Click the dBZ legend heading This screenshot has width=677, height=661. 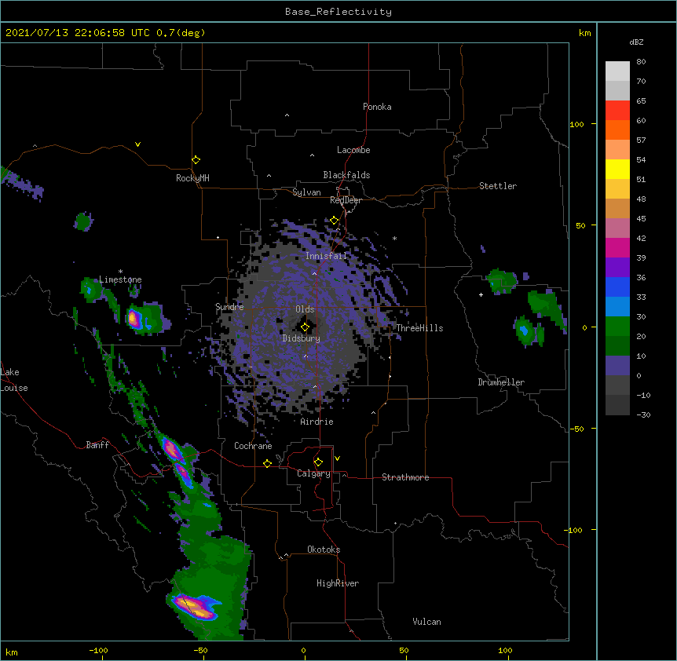click(636, 42)
